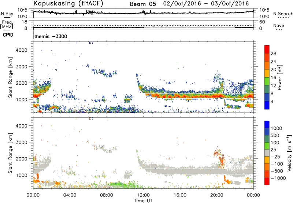Click the Freq. [MHz] axis label
This screenshot has width=293, height=203.
tap(7, 25)
